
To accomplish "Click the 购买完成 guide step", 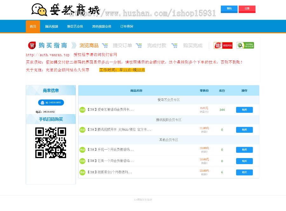I will [x=193, y=46].
